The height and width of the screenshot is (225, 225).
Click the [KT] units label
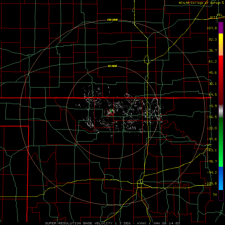[213, 17]
